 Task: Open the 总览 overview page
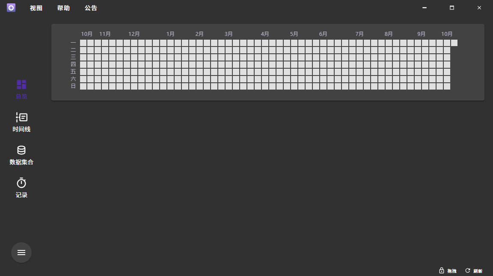[21, 89]
